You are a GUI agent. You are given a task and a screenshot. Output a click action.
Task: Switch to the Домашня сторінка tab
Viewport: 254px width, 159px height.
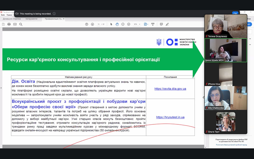pyautogui.click(x=12, y=19)
